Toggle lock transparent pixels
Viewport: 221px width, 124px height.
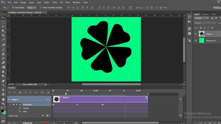coord(201,28)
